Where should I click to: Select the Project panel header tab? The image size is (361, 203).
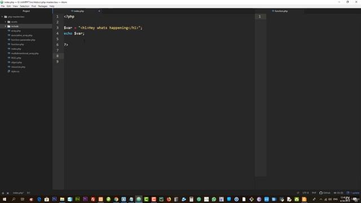pyautogui.click(x=26, y=11)
